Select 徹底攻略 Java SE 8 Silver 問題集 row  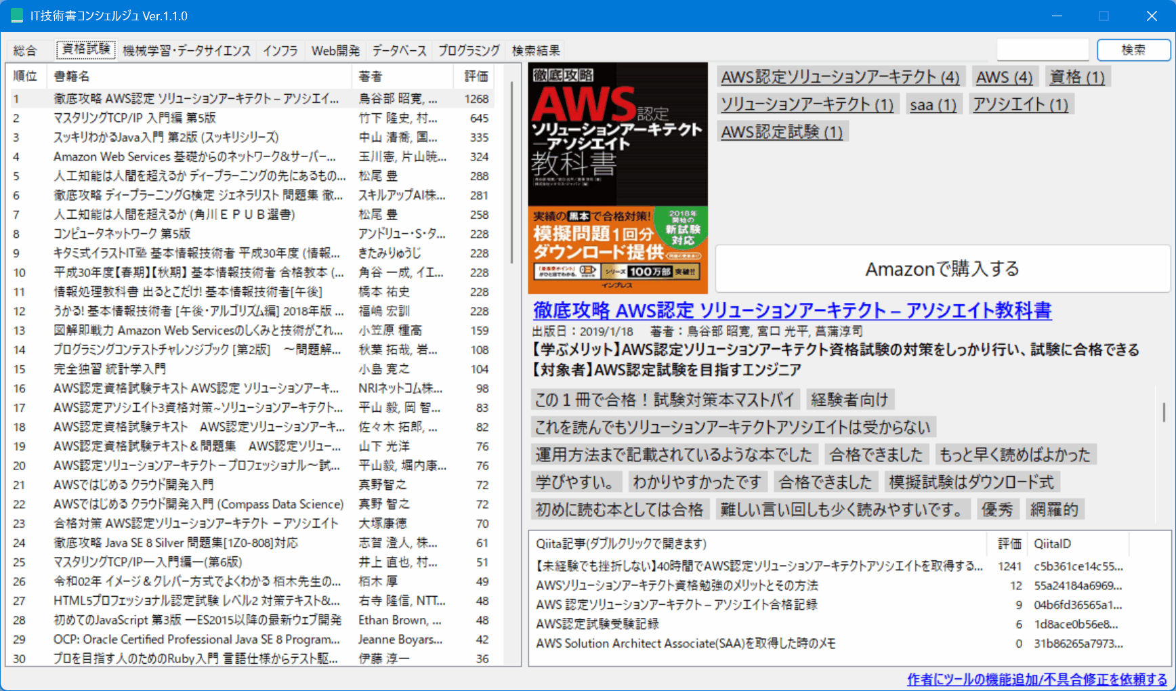coord(251,543)
